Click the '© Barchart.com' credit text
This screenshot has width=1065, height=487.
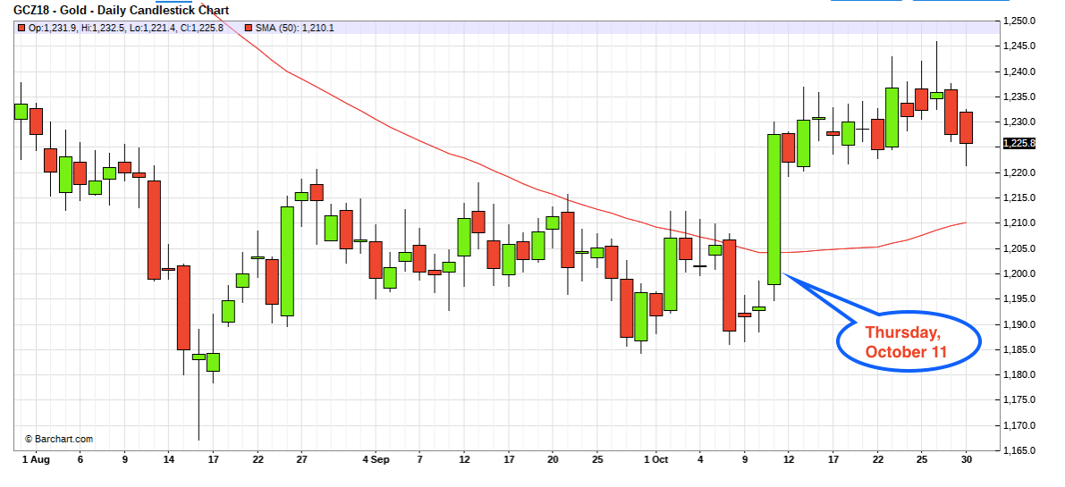click(59, 439)
